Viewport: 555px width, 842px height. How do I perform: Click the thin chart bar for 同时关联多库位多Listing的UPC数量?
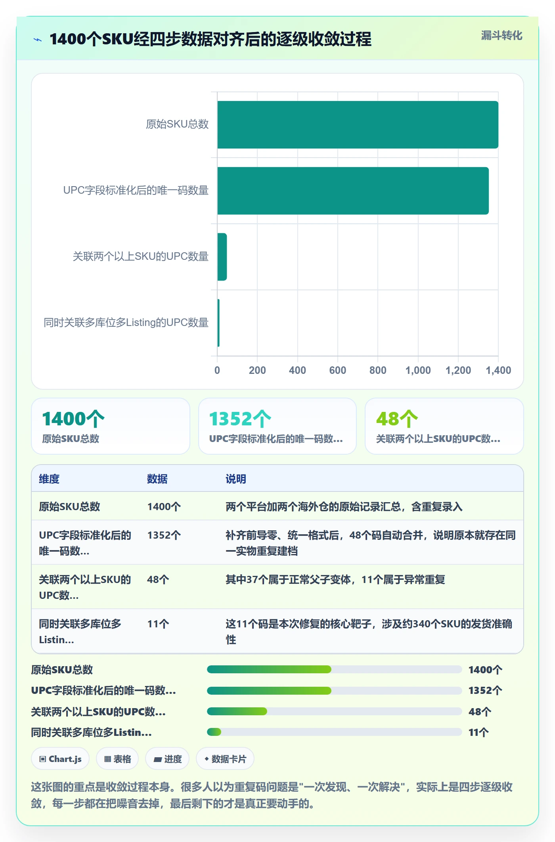[x=218, y=323]
